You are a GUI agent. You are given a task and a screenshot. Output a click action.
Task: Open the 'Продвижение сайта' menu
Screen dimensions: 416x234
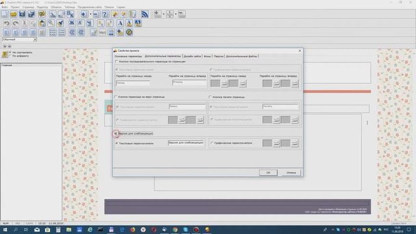(x=90, y=7)
